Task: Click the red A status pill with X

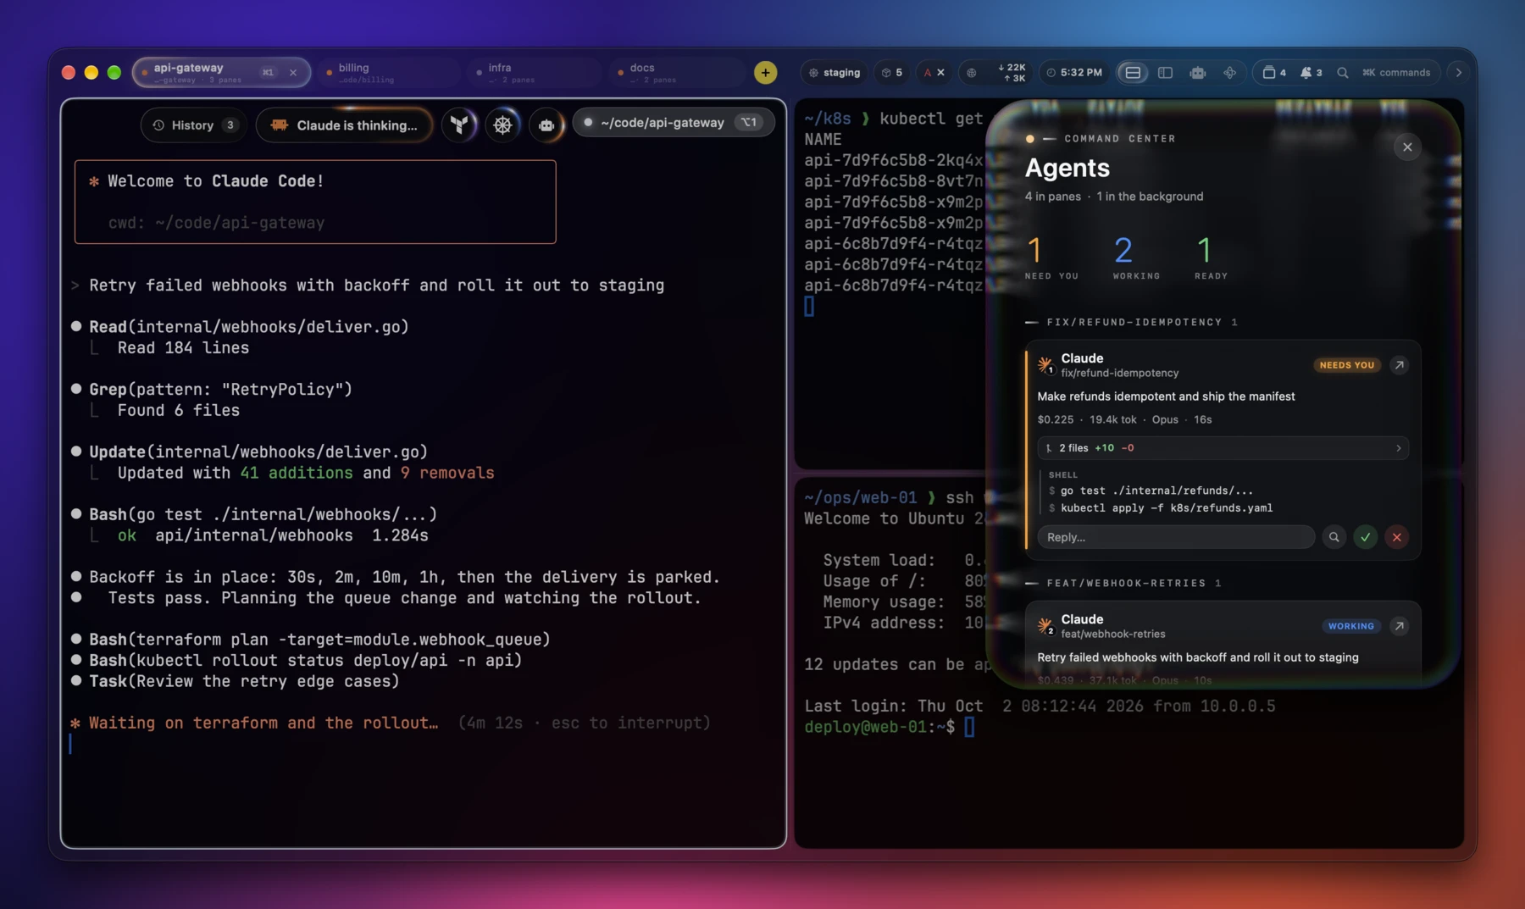Action: (x=934, y=73)
